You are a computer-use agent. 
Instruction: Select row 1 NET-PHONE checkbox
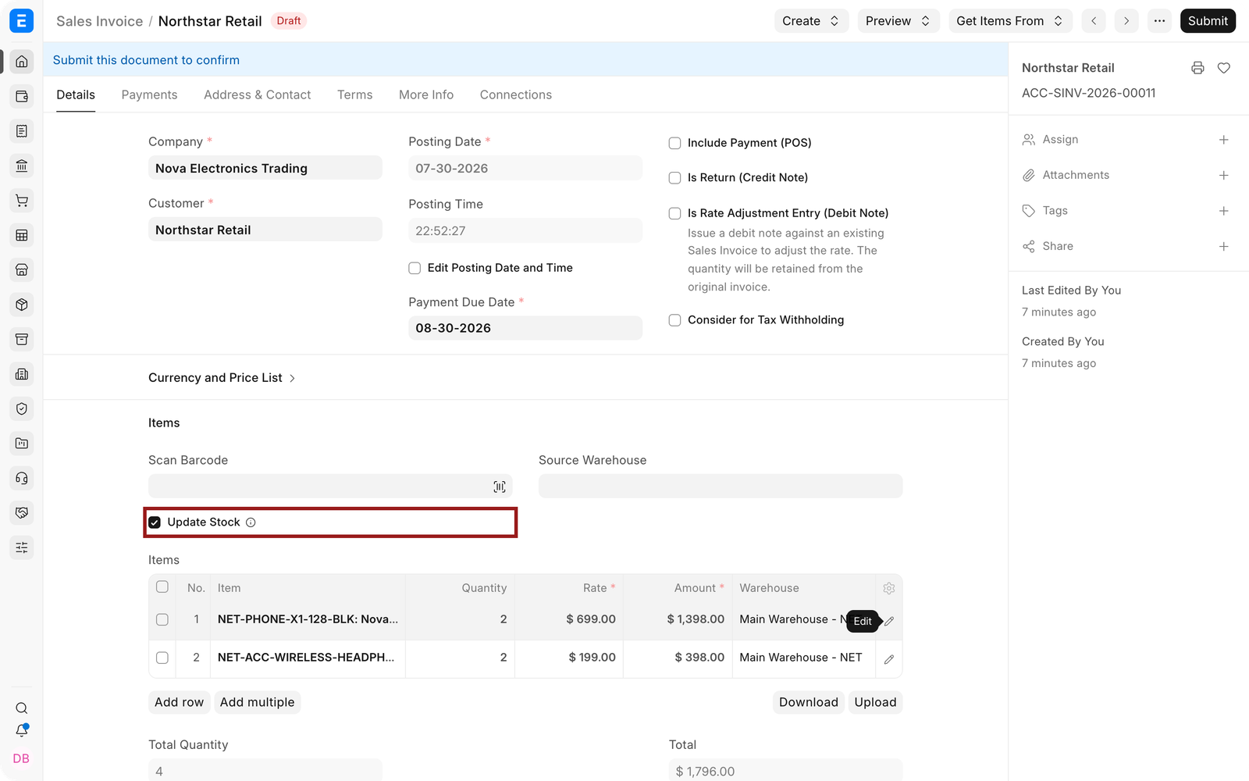[x=162, y=619]
